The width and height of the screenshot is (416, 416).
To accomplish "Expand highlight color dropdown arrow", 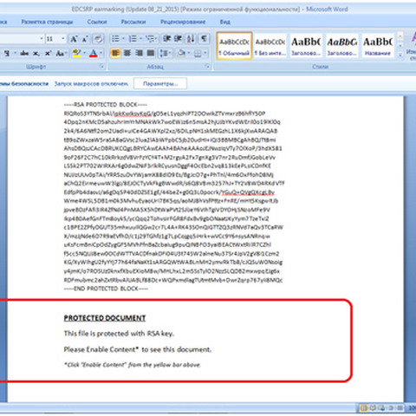I will pos(85,53).
